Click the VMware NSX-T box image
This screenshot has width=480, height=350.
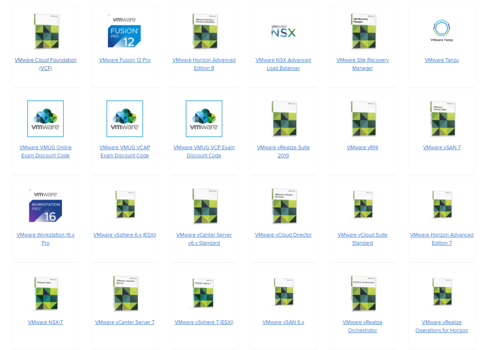pos(46,293)
